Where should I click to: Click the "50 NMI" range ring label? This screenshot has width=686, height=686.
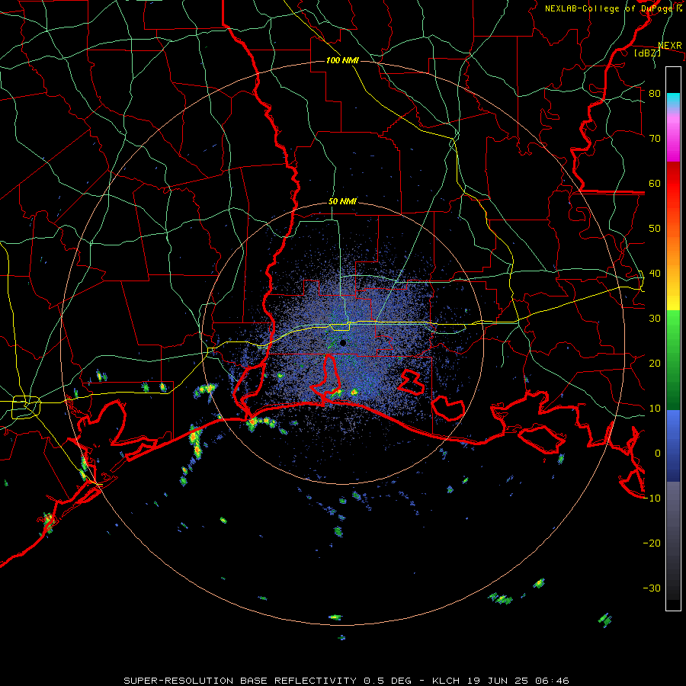point(342,202)
